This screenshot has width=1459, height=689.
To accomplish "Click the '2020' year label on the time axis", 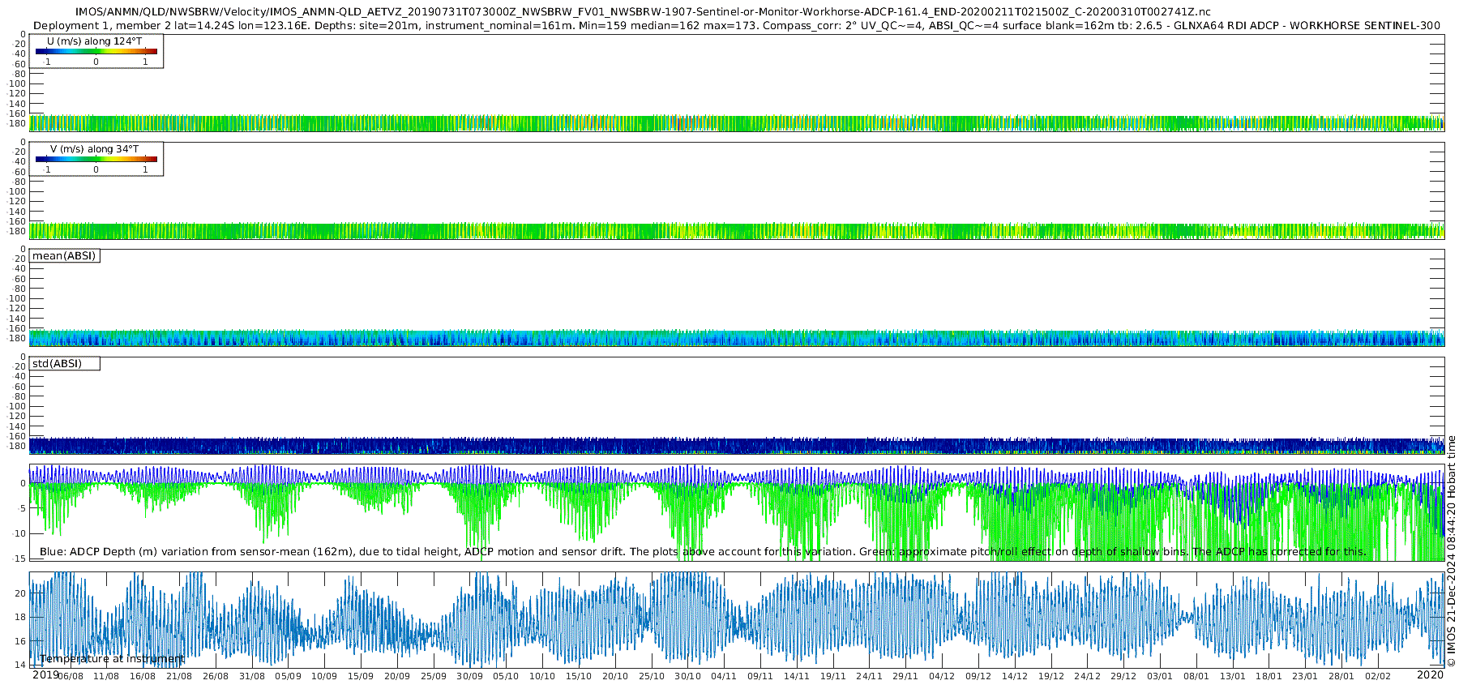I will tap(1430, 675).
